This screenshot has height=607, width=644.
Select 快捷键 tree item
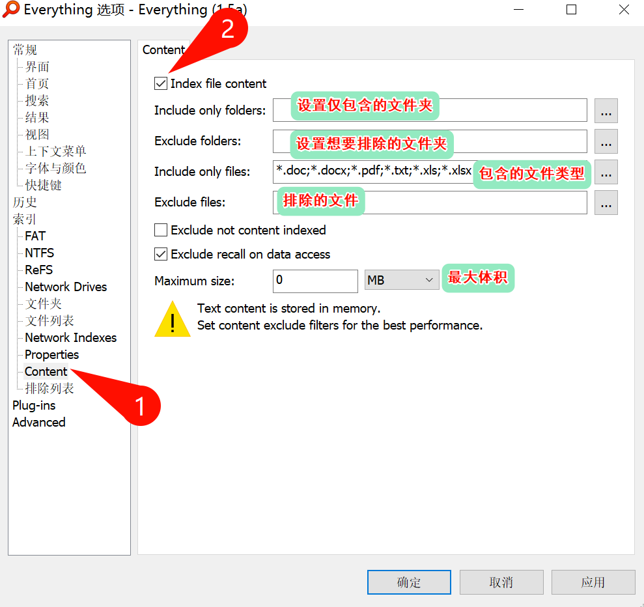(x=43, y=185)
